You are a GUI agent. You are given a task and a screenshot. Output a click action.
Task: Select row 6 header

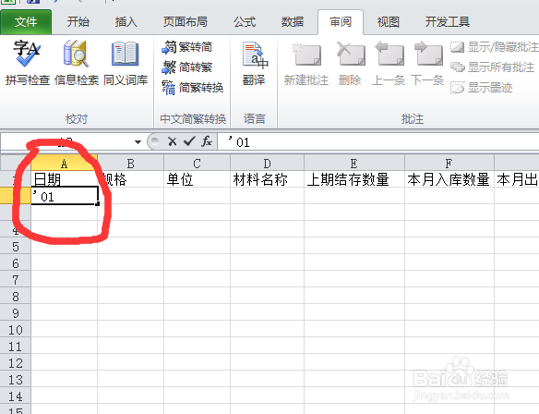click(x=16, y=263)
